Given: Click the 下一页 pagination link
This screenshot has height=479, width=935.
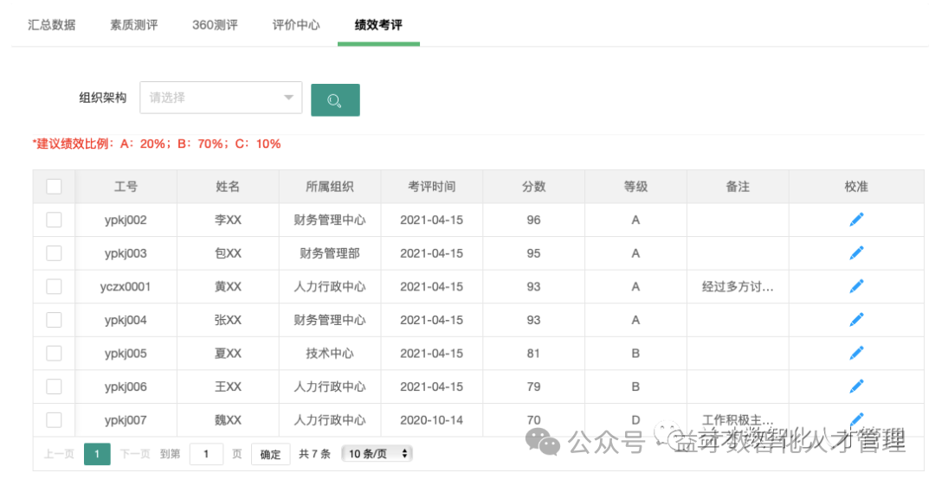Looking at the screenshot, I should [x=135, y=454].
